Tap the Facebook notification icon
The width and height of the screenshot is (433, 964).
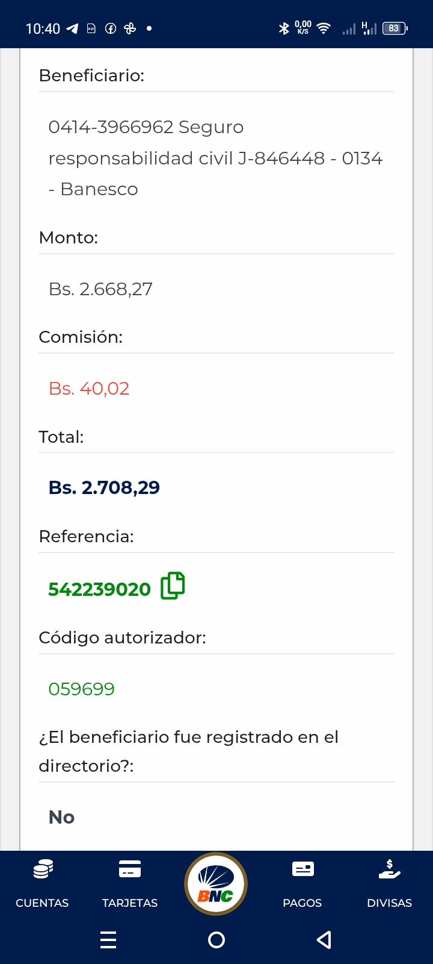111,28
